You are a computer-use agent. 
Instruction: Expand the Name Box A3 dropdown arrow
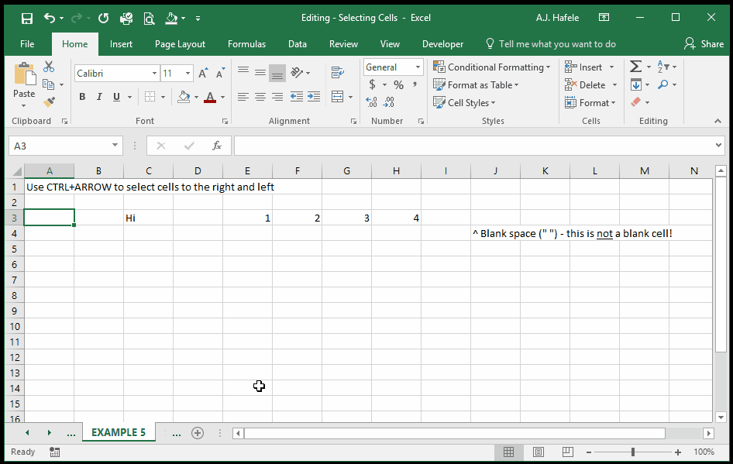115,146
